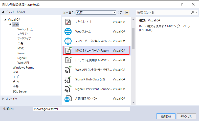Click the キャンセル button

tap(186, 116)
